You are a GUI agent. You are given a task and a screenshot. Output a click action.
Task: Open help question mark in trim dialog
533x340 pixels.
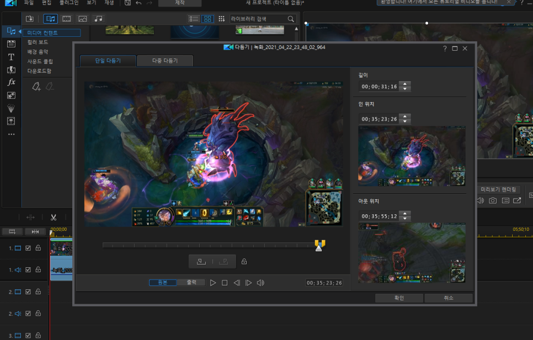[x=445, y=48]
